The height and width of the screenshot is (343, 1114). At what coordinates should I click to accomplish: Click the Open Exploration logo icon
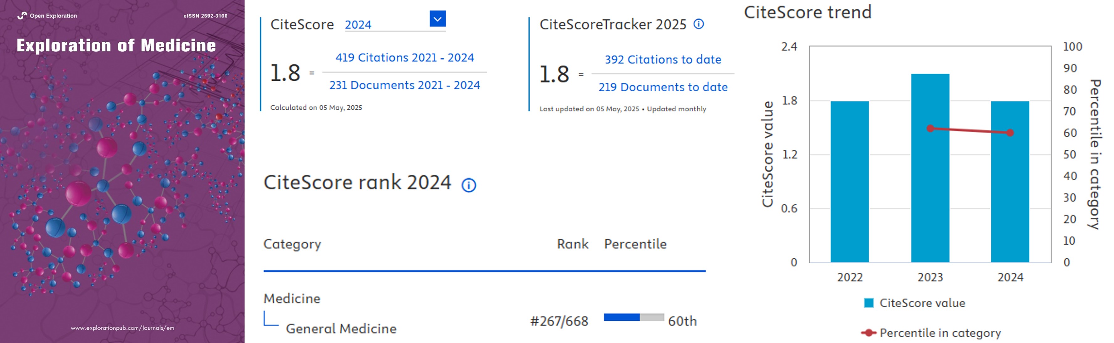[22, 16]
